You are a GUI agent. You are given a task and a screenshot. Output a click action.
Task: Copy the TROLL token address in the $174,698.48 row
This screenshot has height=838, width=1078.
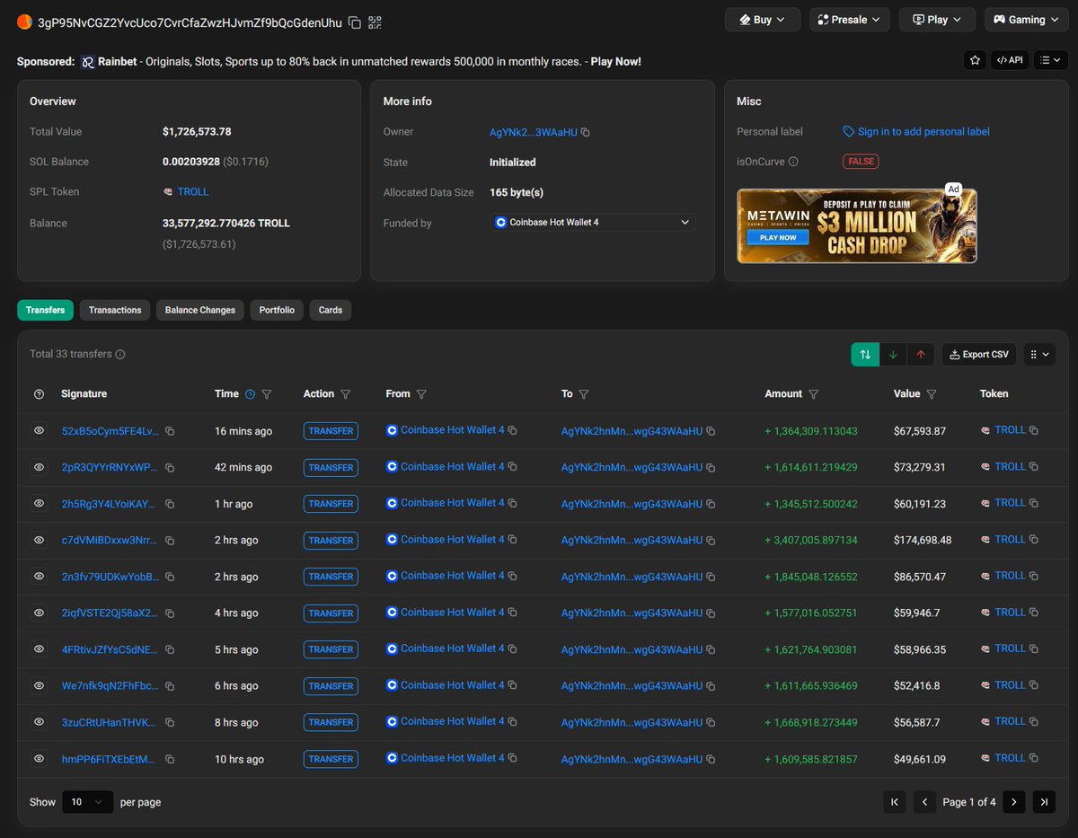coord(1034,540)
